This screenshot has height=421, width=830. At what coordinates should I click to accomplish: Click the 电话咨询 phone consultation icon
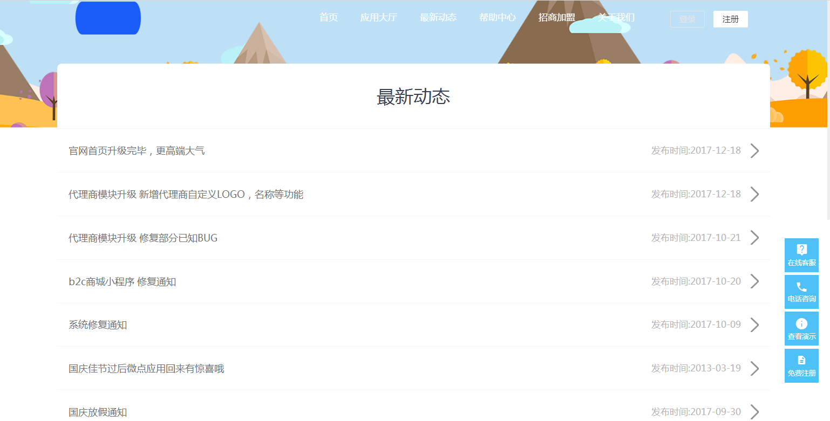coord(801,292)
